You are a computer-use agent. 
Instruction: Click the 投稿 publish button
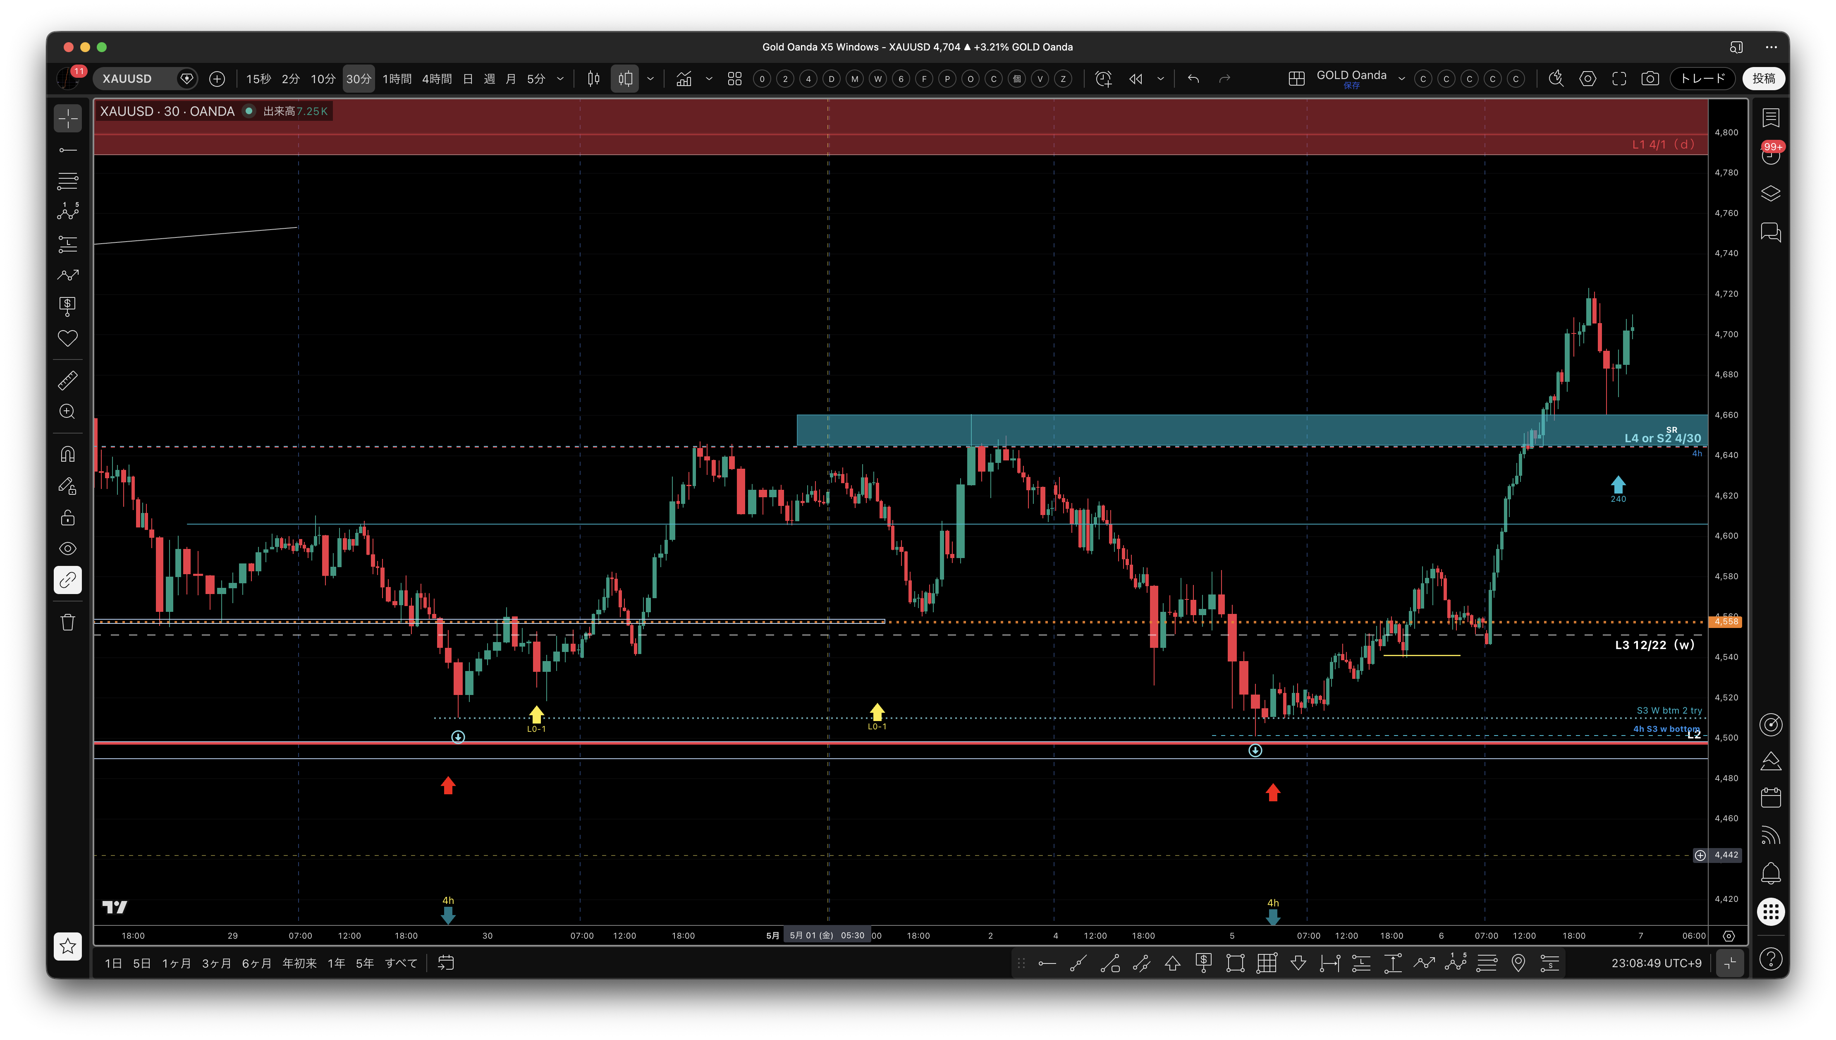[x=1764, y=79]
